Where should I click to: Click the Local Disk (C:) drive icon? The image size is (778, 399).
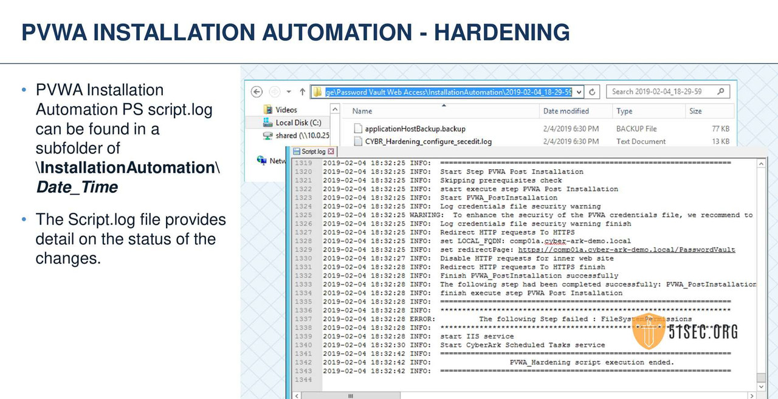(x=267, y=122)
